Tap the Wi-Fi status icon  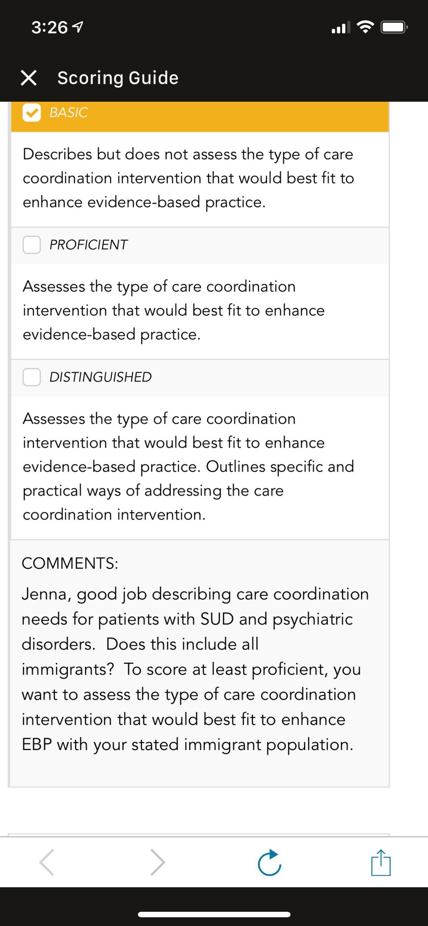pos(365,28)
